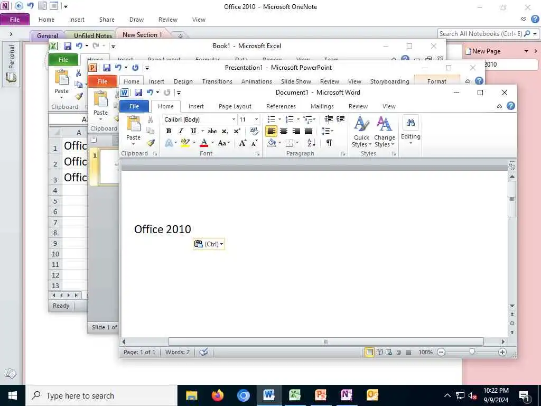Switch to Full Screen Reading view

379,352
